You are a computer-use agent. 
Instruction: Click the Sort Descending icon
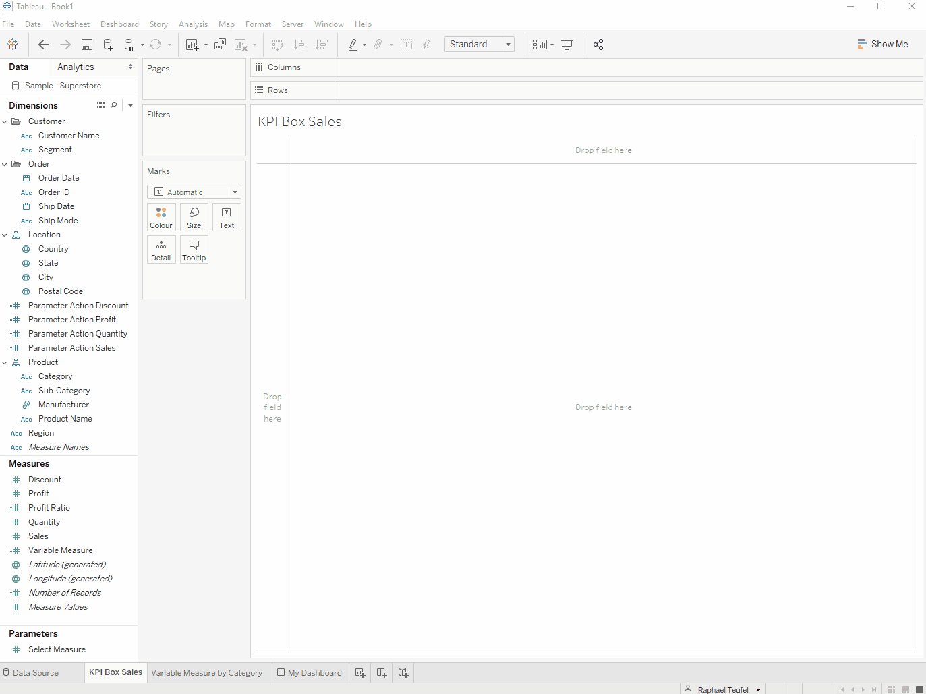[322, 45]
